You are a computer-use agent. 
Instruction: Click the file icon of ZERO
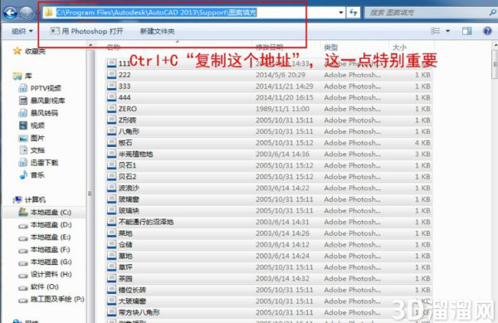(111, 109)
